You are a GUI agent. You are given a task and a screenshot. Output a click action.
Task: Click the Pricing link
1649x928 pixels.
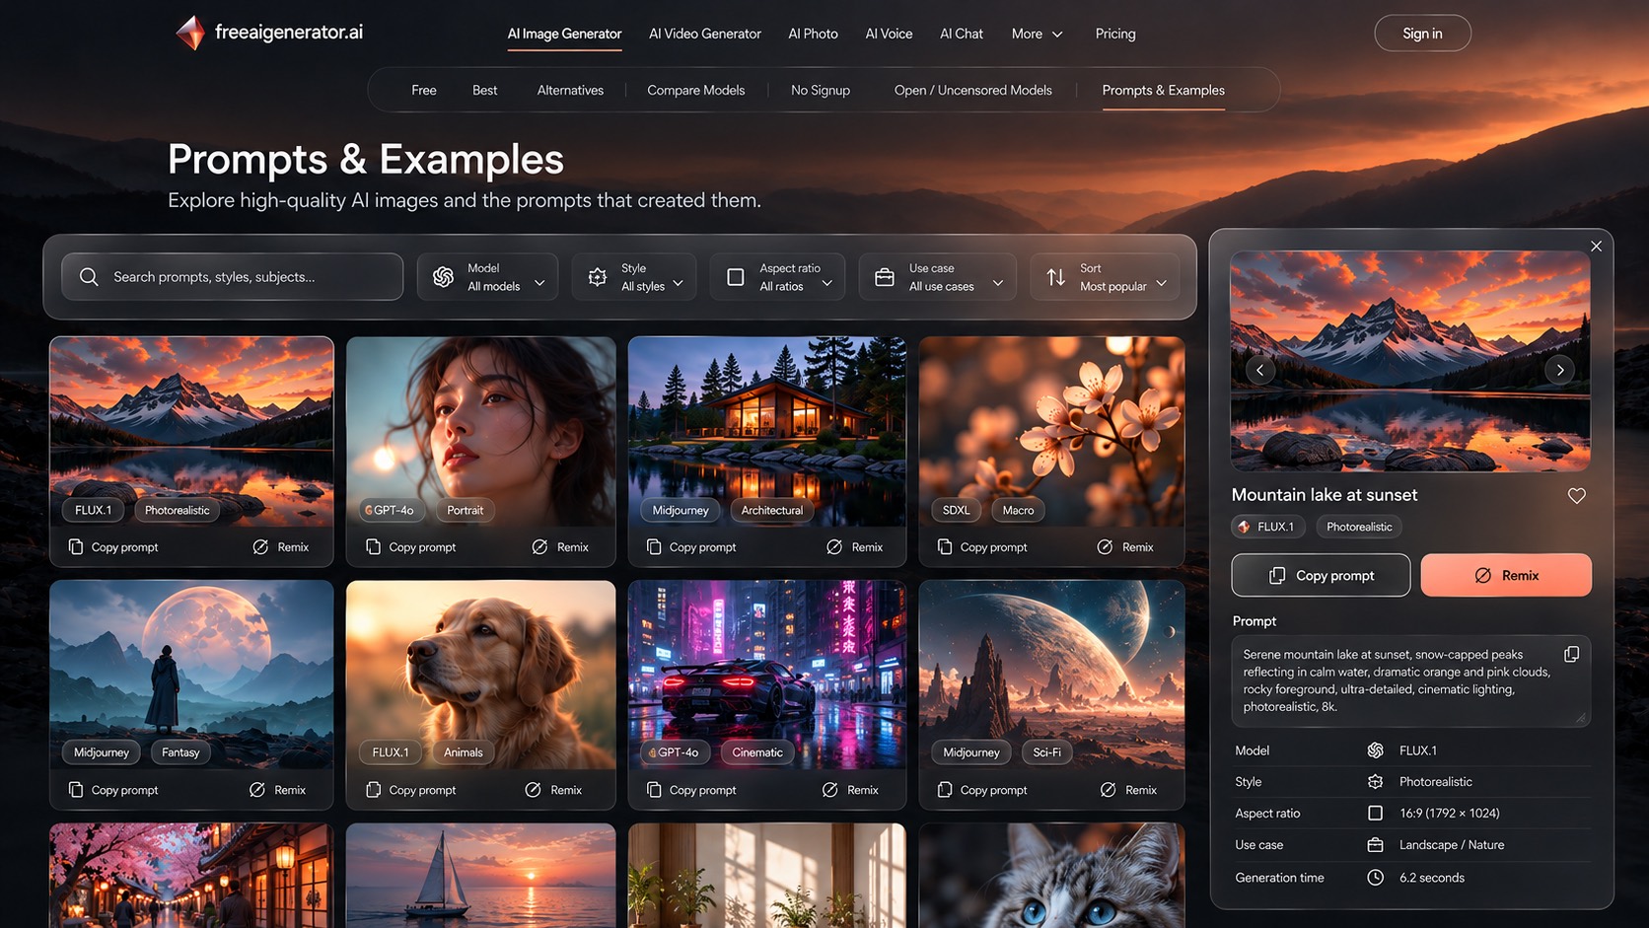point(1115,34)
